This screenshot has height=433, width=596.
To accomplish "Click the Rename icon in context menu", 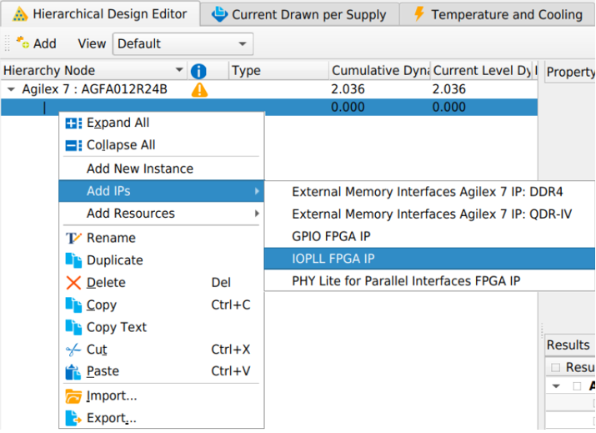I will tap(73, 238).
